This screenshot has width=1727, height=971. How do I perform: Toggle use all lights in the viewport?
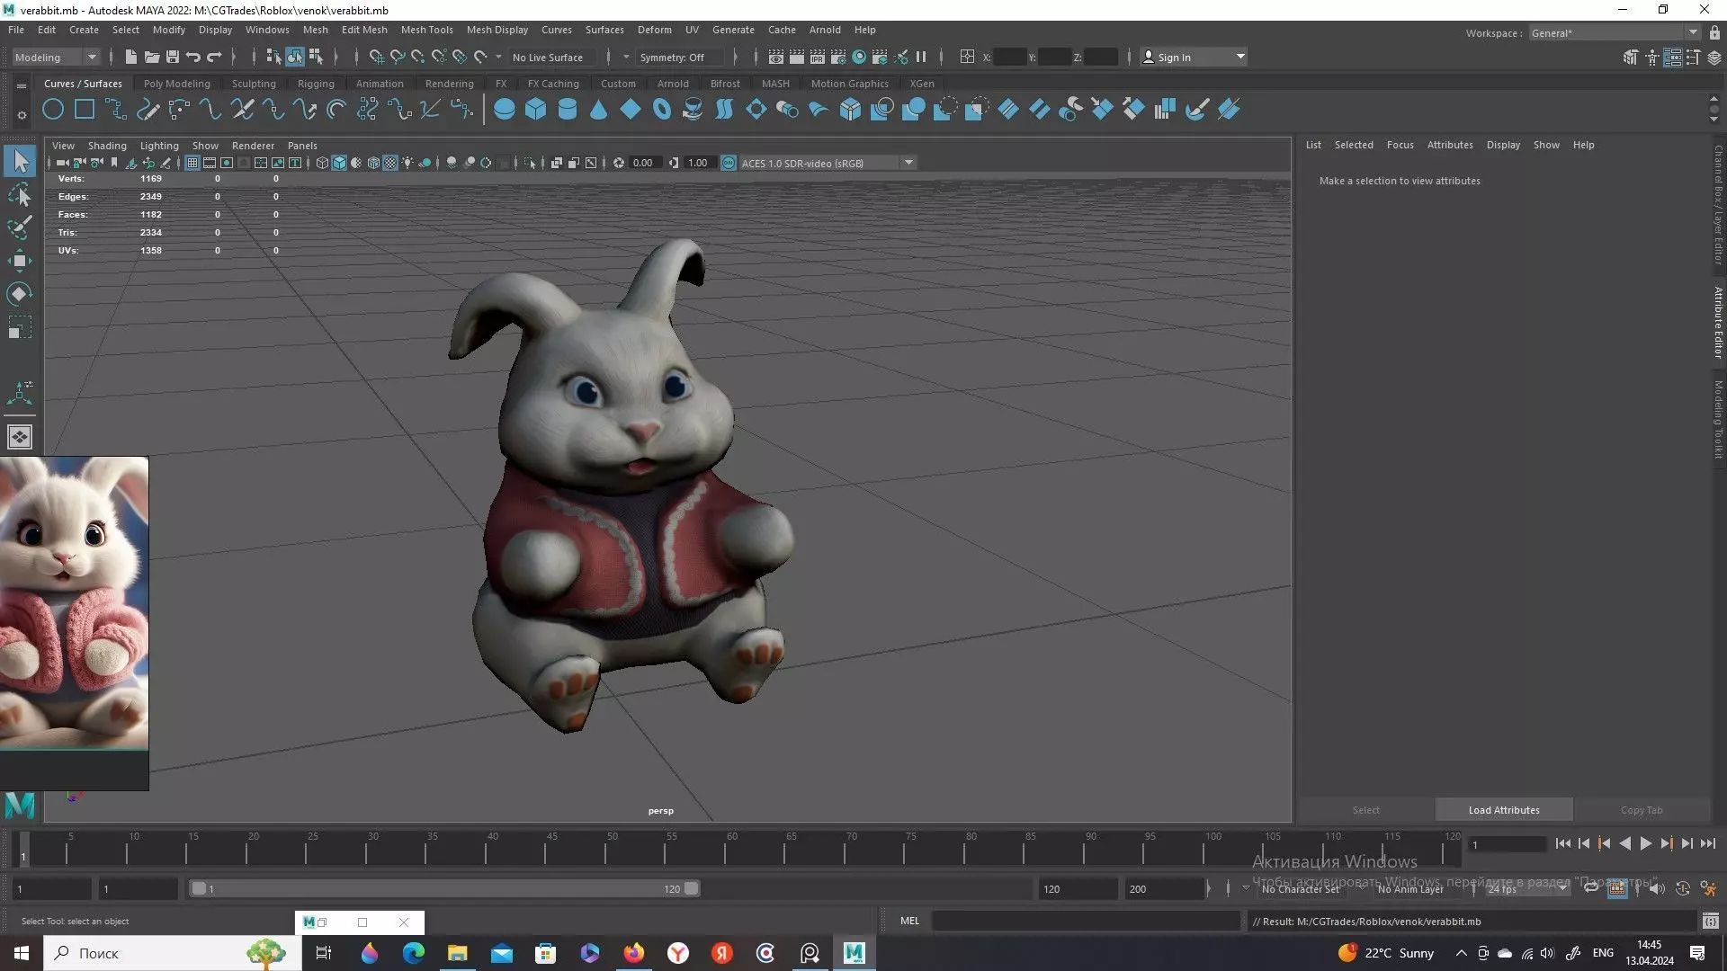[x=407, y=163]
